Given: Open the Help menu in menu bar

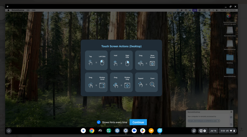Looking at the screenshot, I should click(34, 10).
